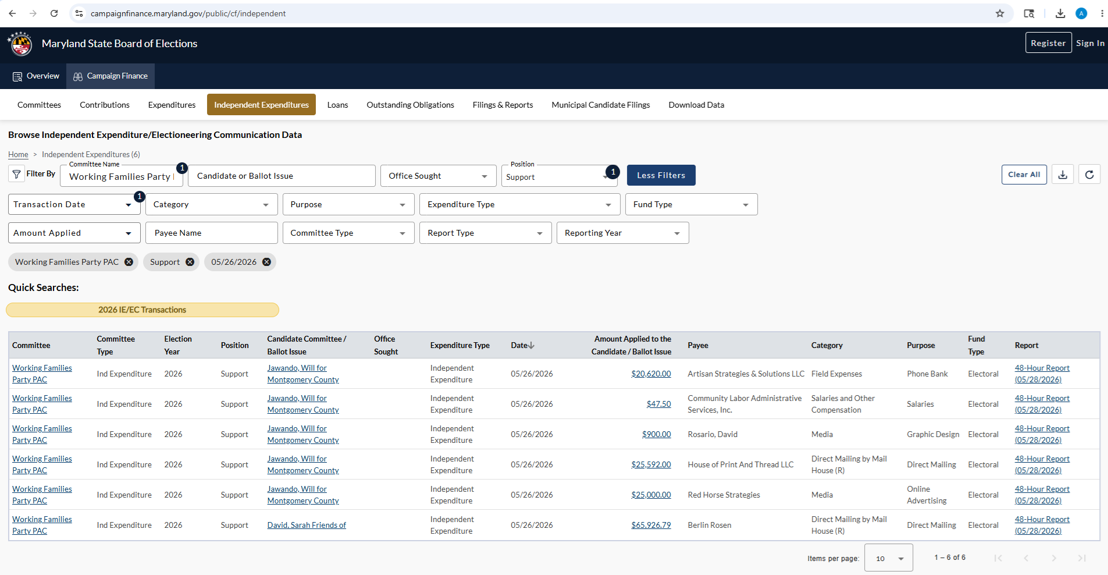Click the Maryland state seal logo

pyautogui.click(x=20, y=44)
